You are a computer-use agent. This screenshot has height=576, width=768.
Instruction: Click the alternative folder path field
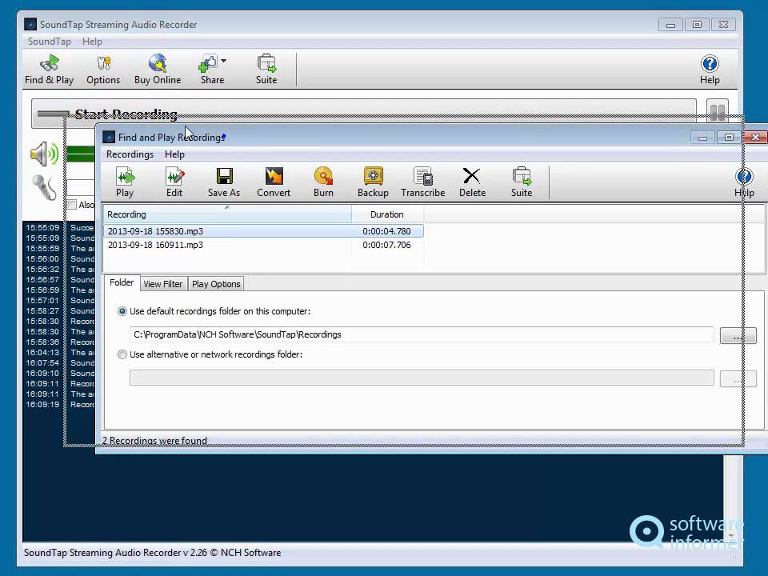pyautogui.click(x=422, y=378)
